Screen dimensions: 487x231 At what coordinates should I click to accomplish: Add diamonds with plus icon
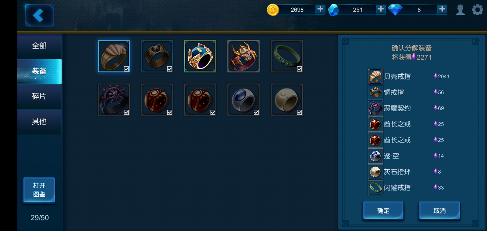point(442,9)
